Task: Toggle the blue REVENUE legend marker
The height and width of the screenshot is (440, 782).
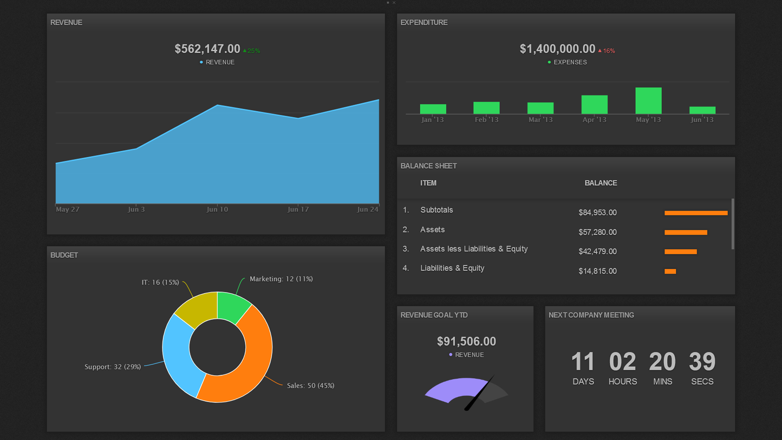Action: click(x=201, y=62)
